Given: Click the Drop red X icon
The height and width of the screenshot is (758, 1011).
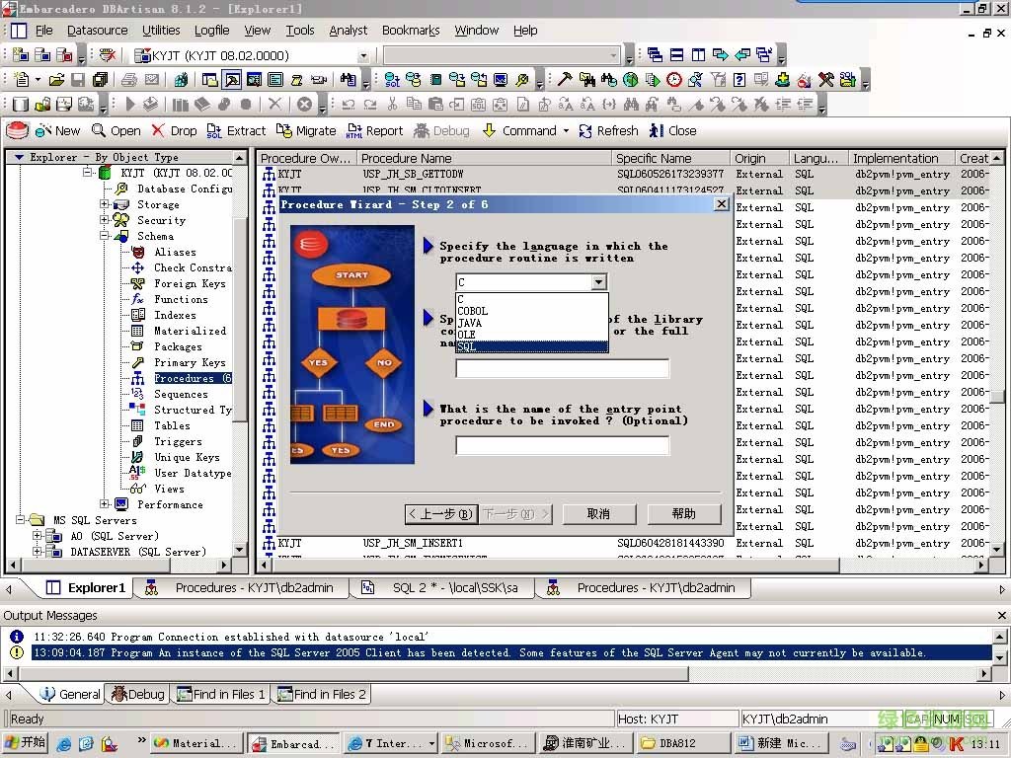Looking at the screenshot, I should 158,130.
